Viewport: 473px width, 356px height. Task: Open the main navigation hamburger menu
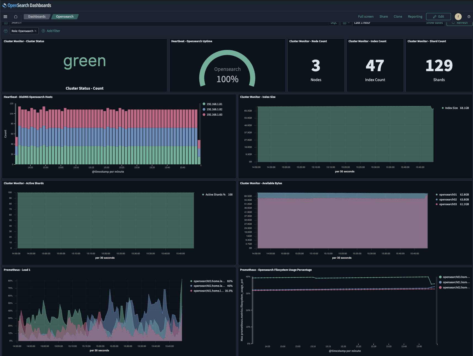[x=5, y=17]
